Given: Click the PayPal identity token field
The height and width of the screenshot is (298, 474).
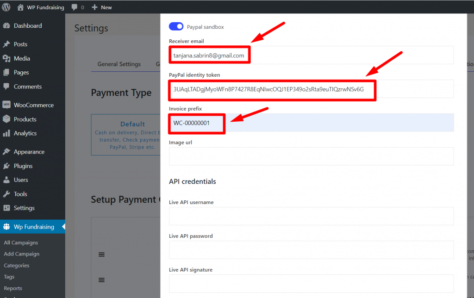Looking at the screenshot, I should (312, 89).
